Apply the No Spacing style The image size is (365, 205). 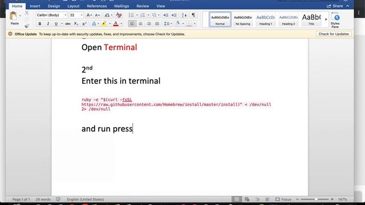242,19
